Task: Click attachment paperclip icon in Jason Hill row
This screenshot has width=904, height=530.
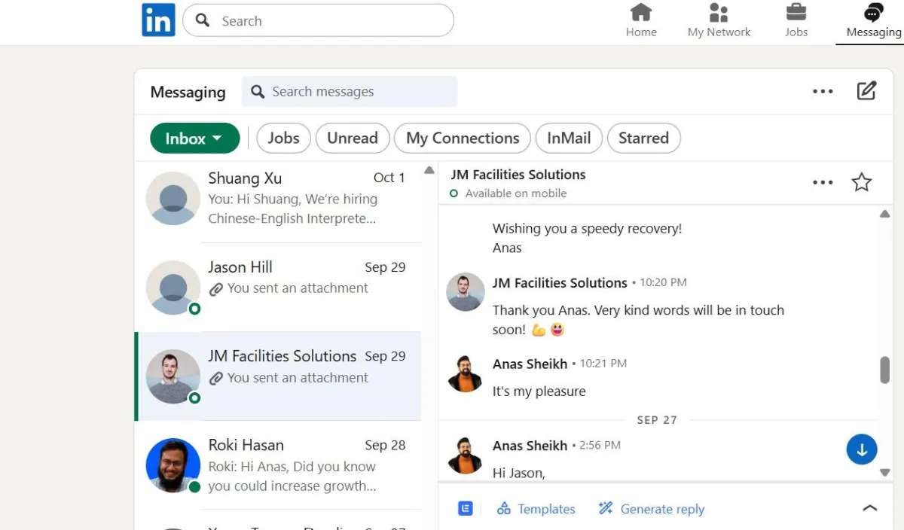Action: pos(216,289)
